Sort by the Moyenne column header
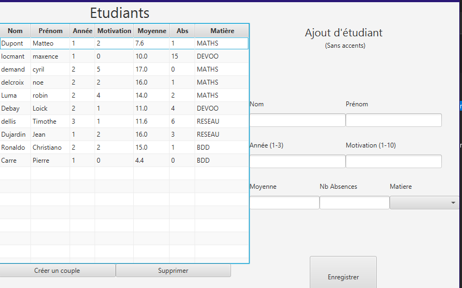Viewport: 462px width, 288px height. tap(152, 31)
